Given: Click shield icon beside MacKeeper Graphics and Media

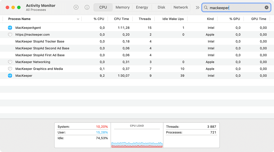Looking at the screenshot, I should [10, 69].
